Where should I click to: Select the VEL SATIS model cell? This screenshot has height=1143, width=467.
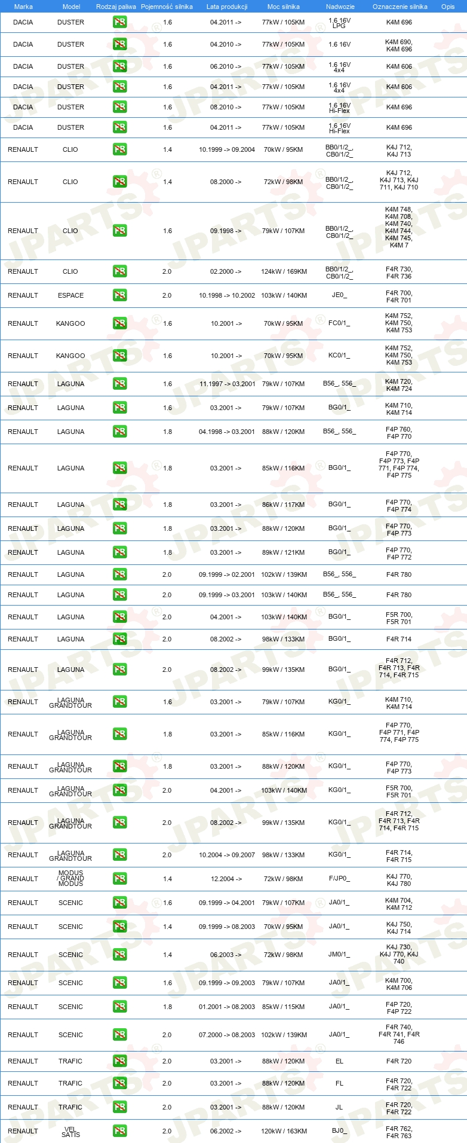pos(70,1131)
